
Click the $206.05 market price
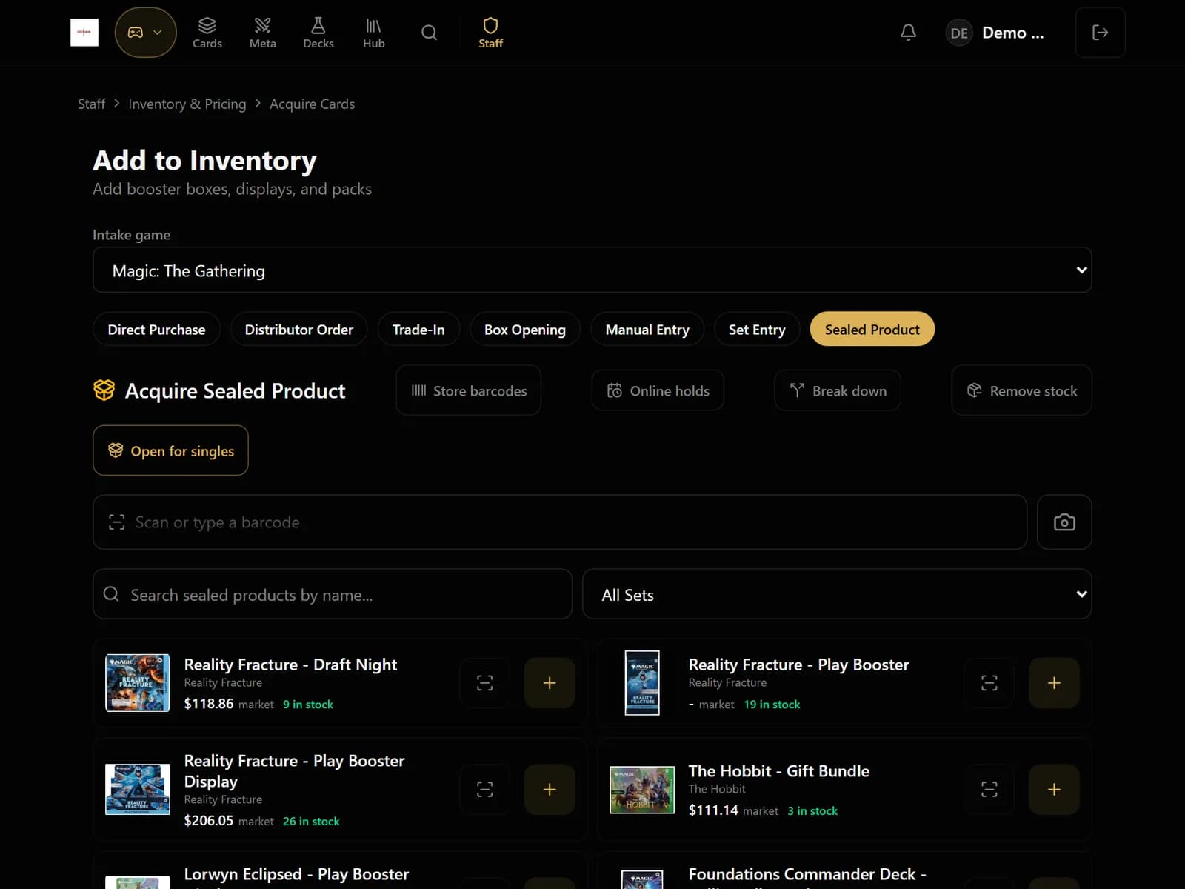[x=209, y=821]
